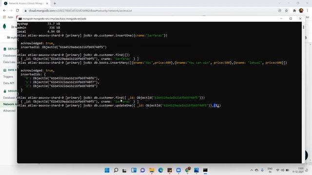Switch to Chrome on the taskbar
Viewport: 312px width, 175px height.
(x=187, y=170)
